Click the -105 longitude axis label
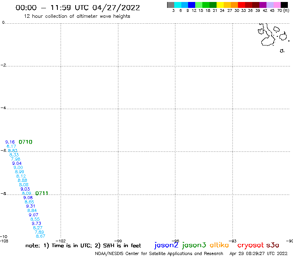The width and height of the screenshot is (293, 257). coord(4,241)
